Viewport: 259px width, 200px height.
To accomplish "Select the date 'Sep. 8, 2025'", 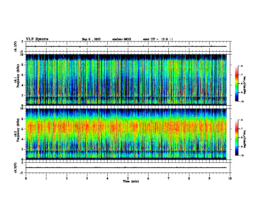I will 91,39.
